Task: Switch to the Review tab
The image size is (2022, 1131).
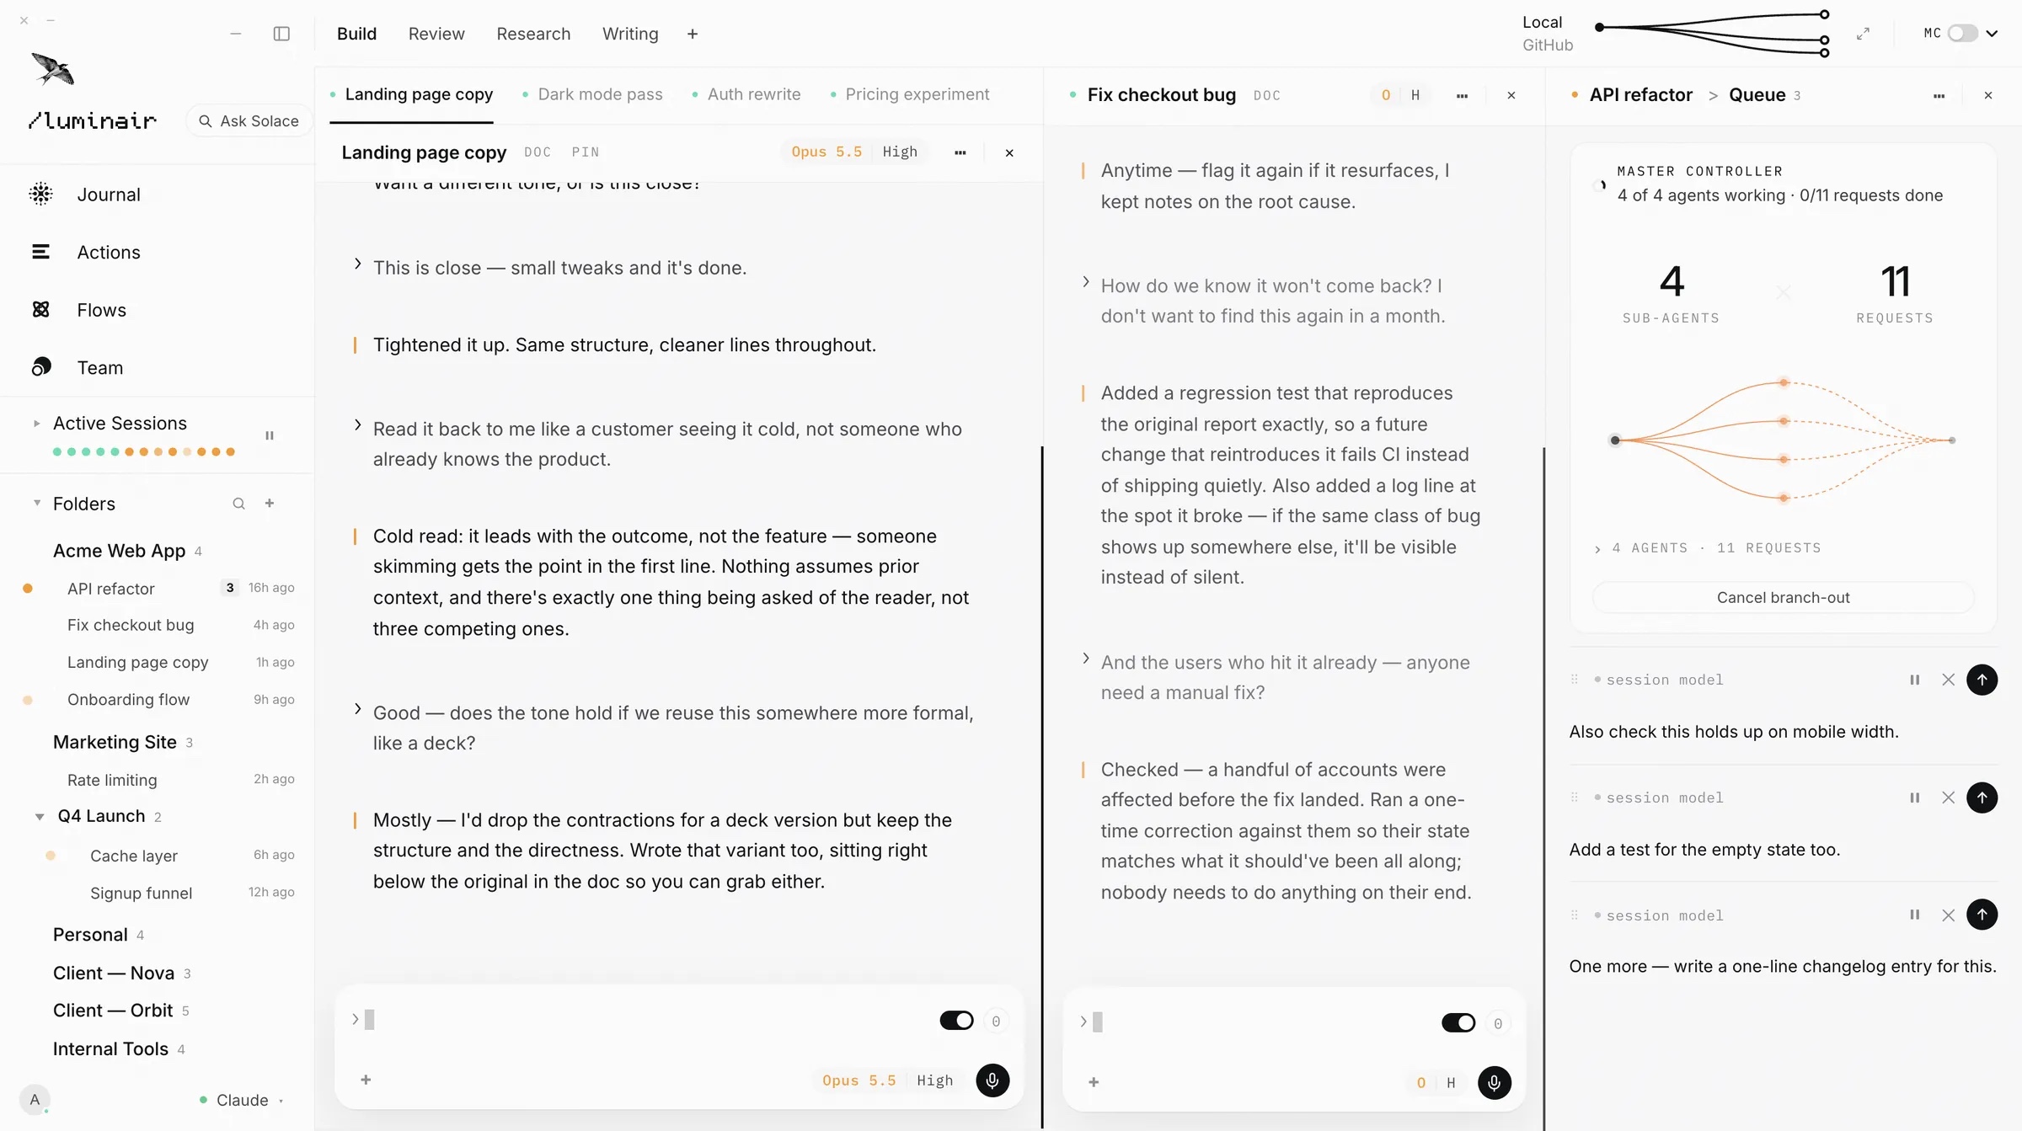Action: click(x=436, y=34)
